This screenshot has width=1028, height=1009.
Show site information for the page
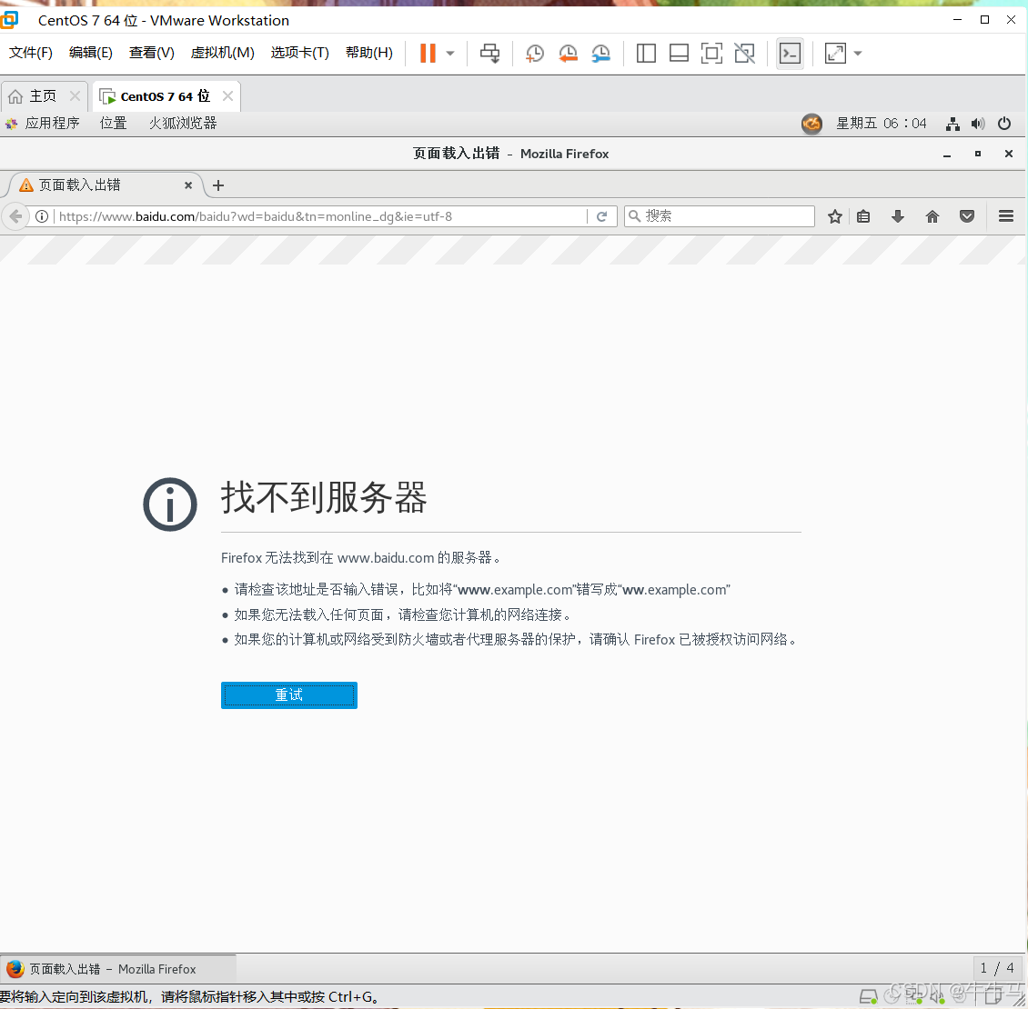coord(42,216)
